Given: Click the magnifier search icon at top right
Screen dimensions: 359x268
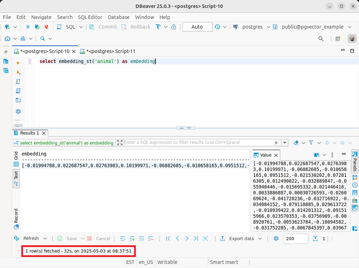Looking at the screenshot, I should point(321,39).
